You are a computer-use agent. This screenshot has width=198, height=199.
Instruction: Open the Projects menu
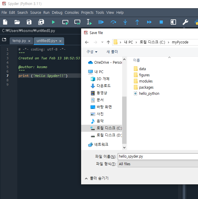pos(87,13)
